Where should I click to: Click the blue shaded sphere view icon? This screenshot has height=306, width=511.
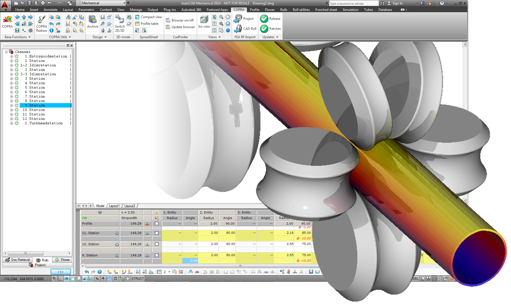click(x=228, y=30)
